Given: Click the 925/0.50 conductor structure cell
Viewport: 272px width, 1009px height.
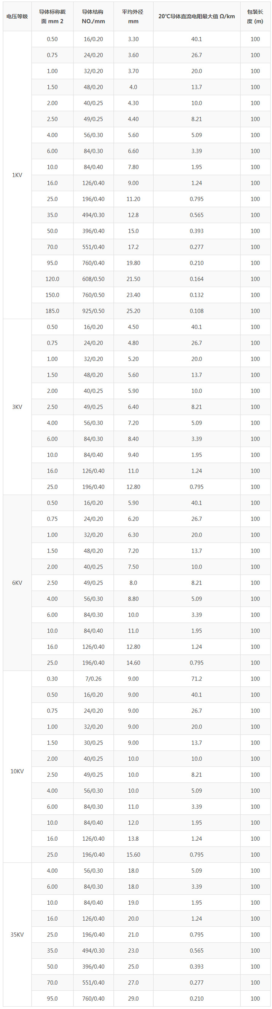Looking at the screenshot, I should (x=93, y=311).
